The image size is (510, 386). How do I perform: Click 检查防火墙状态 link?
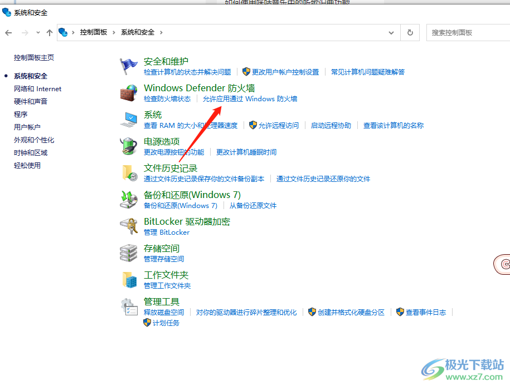[x=167, y=98]
